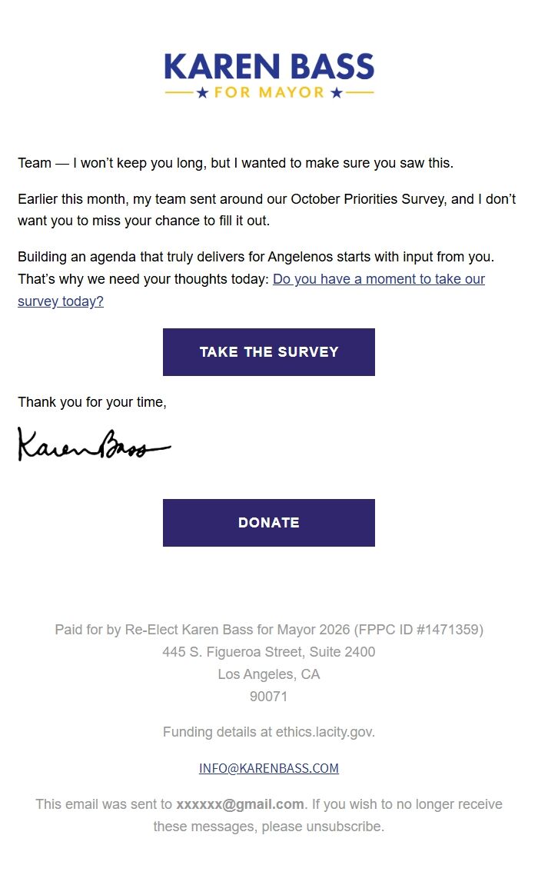The width and height of the screenshot is (538, 885).
Task: Click the yellow "FOR MAYOR" logo text
Action: [269, 93]
